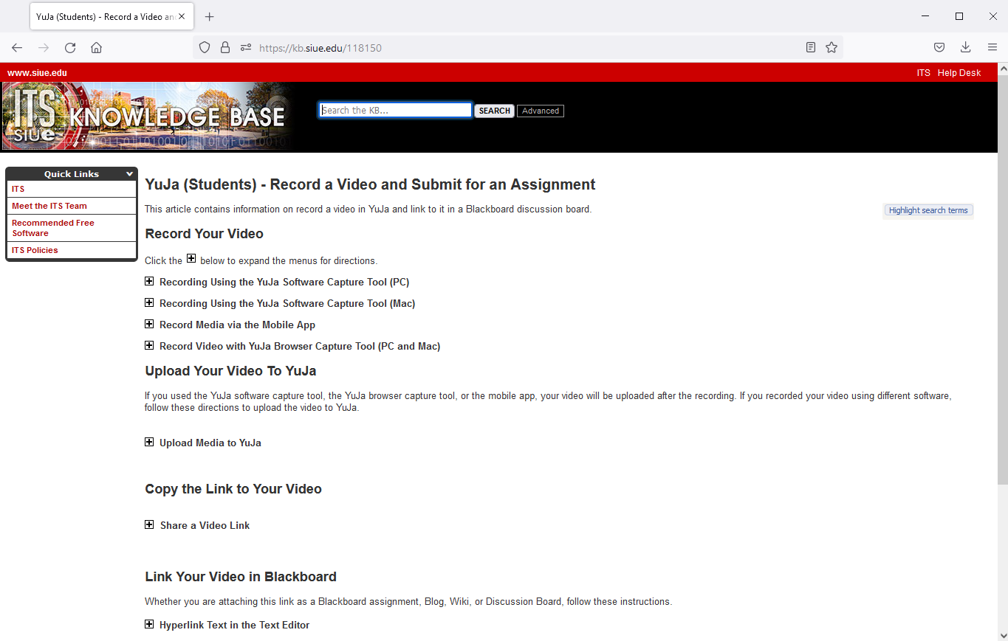
Task: Click the padlock site security icon
Action: [x=225, y=48]
